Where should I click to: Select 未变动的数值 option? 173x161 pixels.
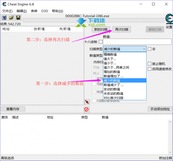(x=125, y=93)
